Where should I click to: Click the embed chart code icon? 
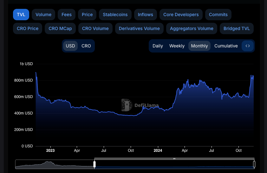point(248,46)
